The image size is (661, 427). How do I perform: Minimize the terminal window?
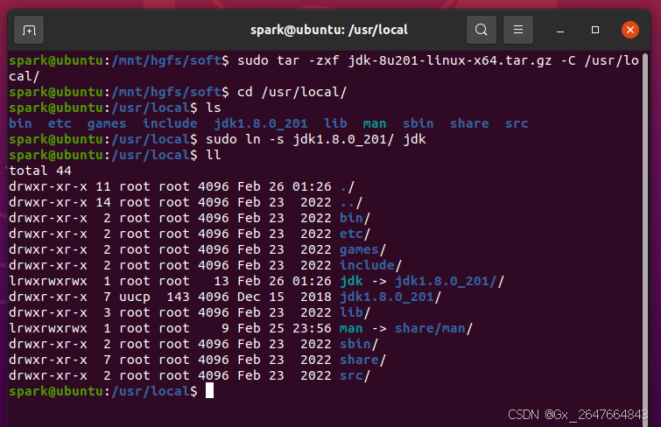(560, 30)
